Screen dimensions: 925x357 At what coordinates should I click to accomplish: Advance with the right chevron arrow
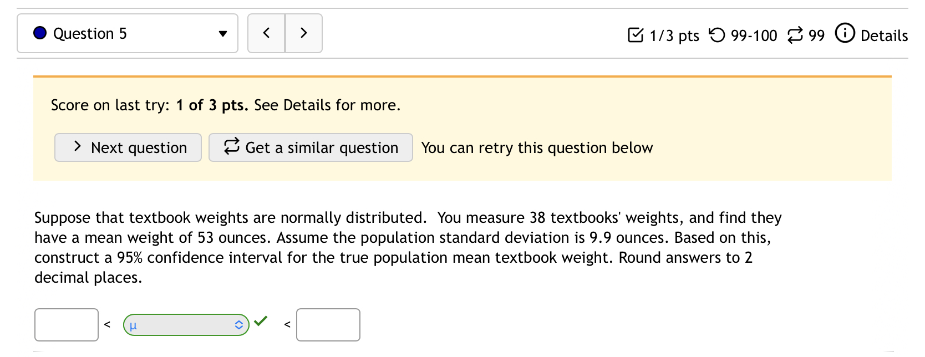[x=304, y=33]
